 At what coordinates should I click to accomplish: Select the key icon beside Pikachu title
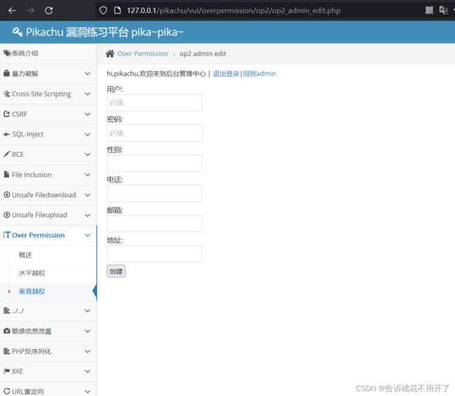(17, 32)
